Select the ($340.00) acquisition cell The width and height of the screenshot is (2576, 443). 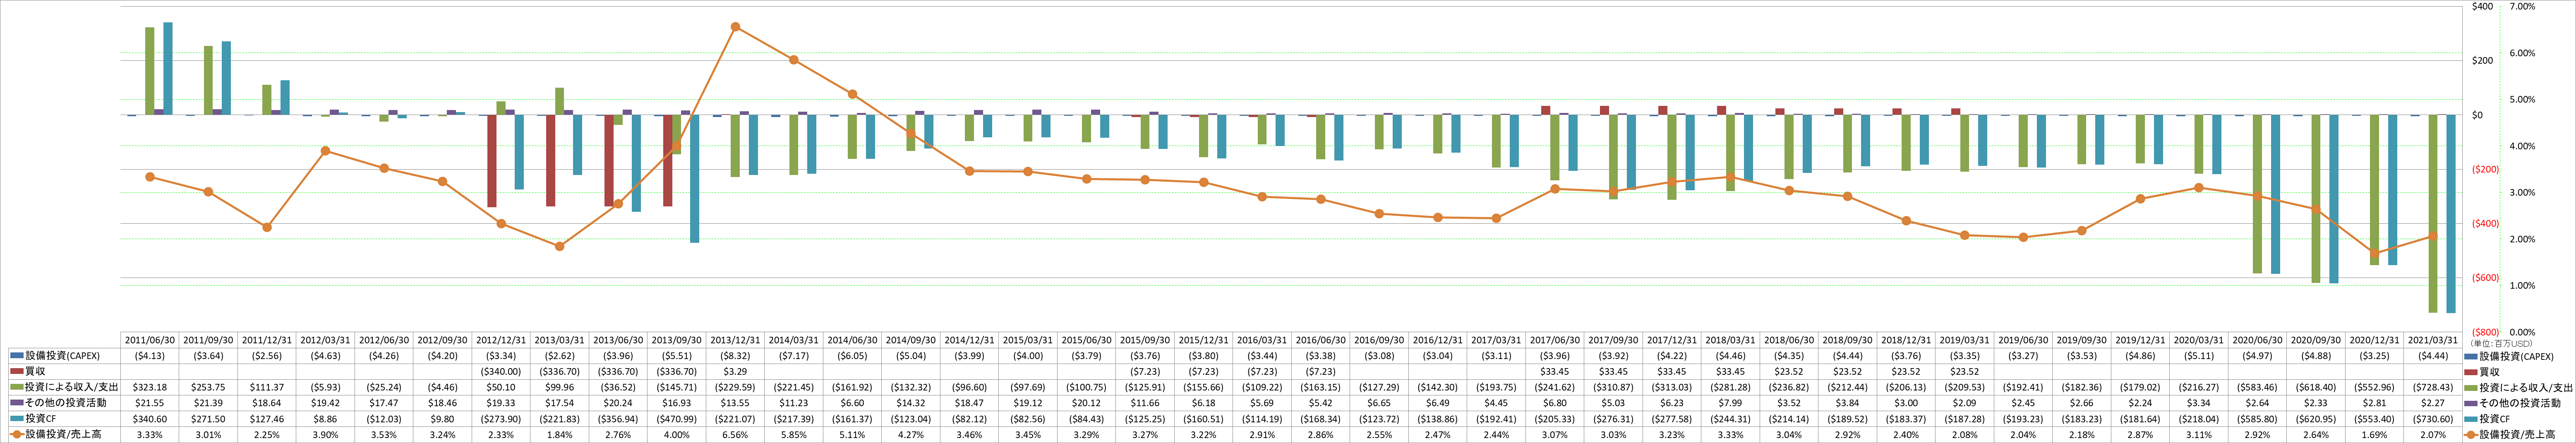coord(501,371)
